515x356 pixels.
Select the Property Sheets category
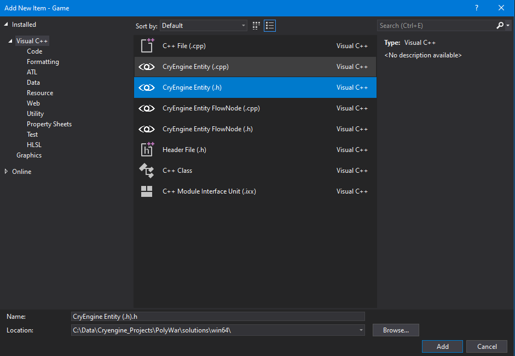point(49,124)
